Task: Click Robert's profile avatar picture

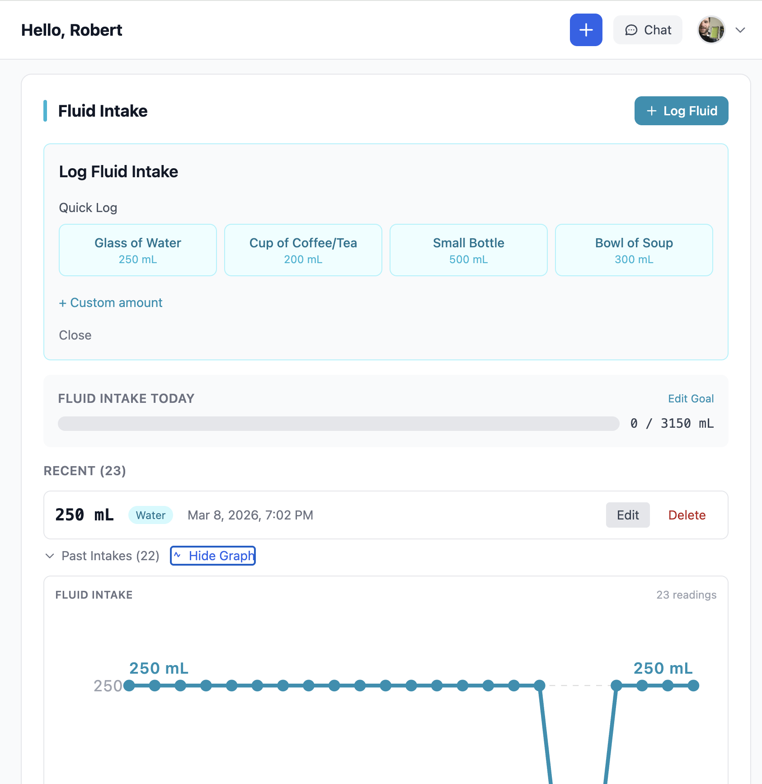Action: tap(711, 30)
